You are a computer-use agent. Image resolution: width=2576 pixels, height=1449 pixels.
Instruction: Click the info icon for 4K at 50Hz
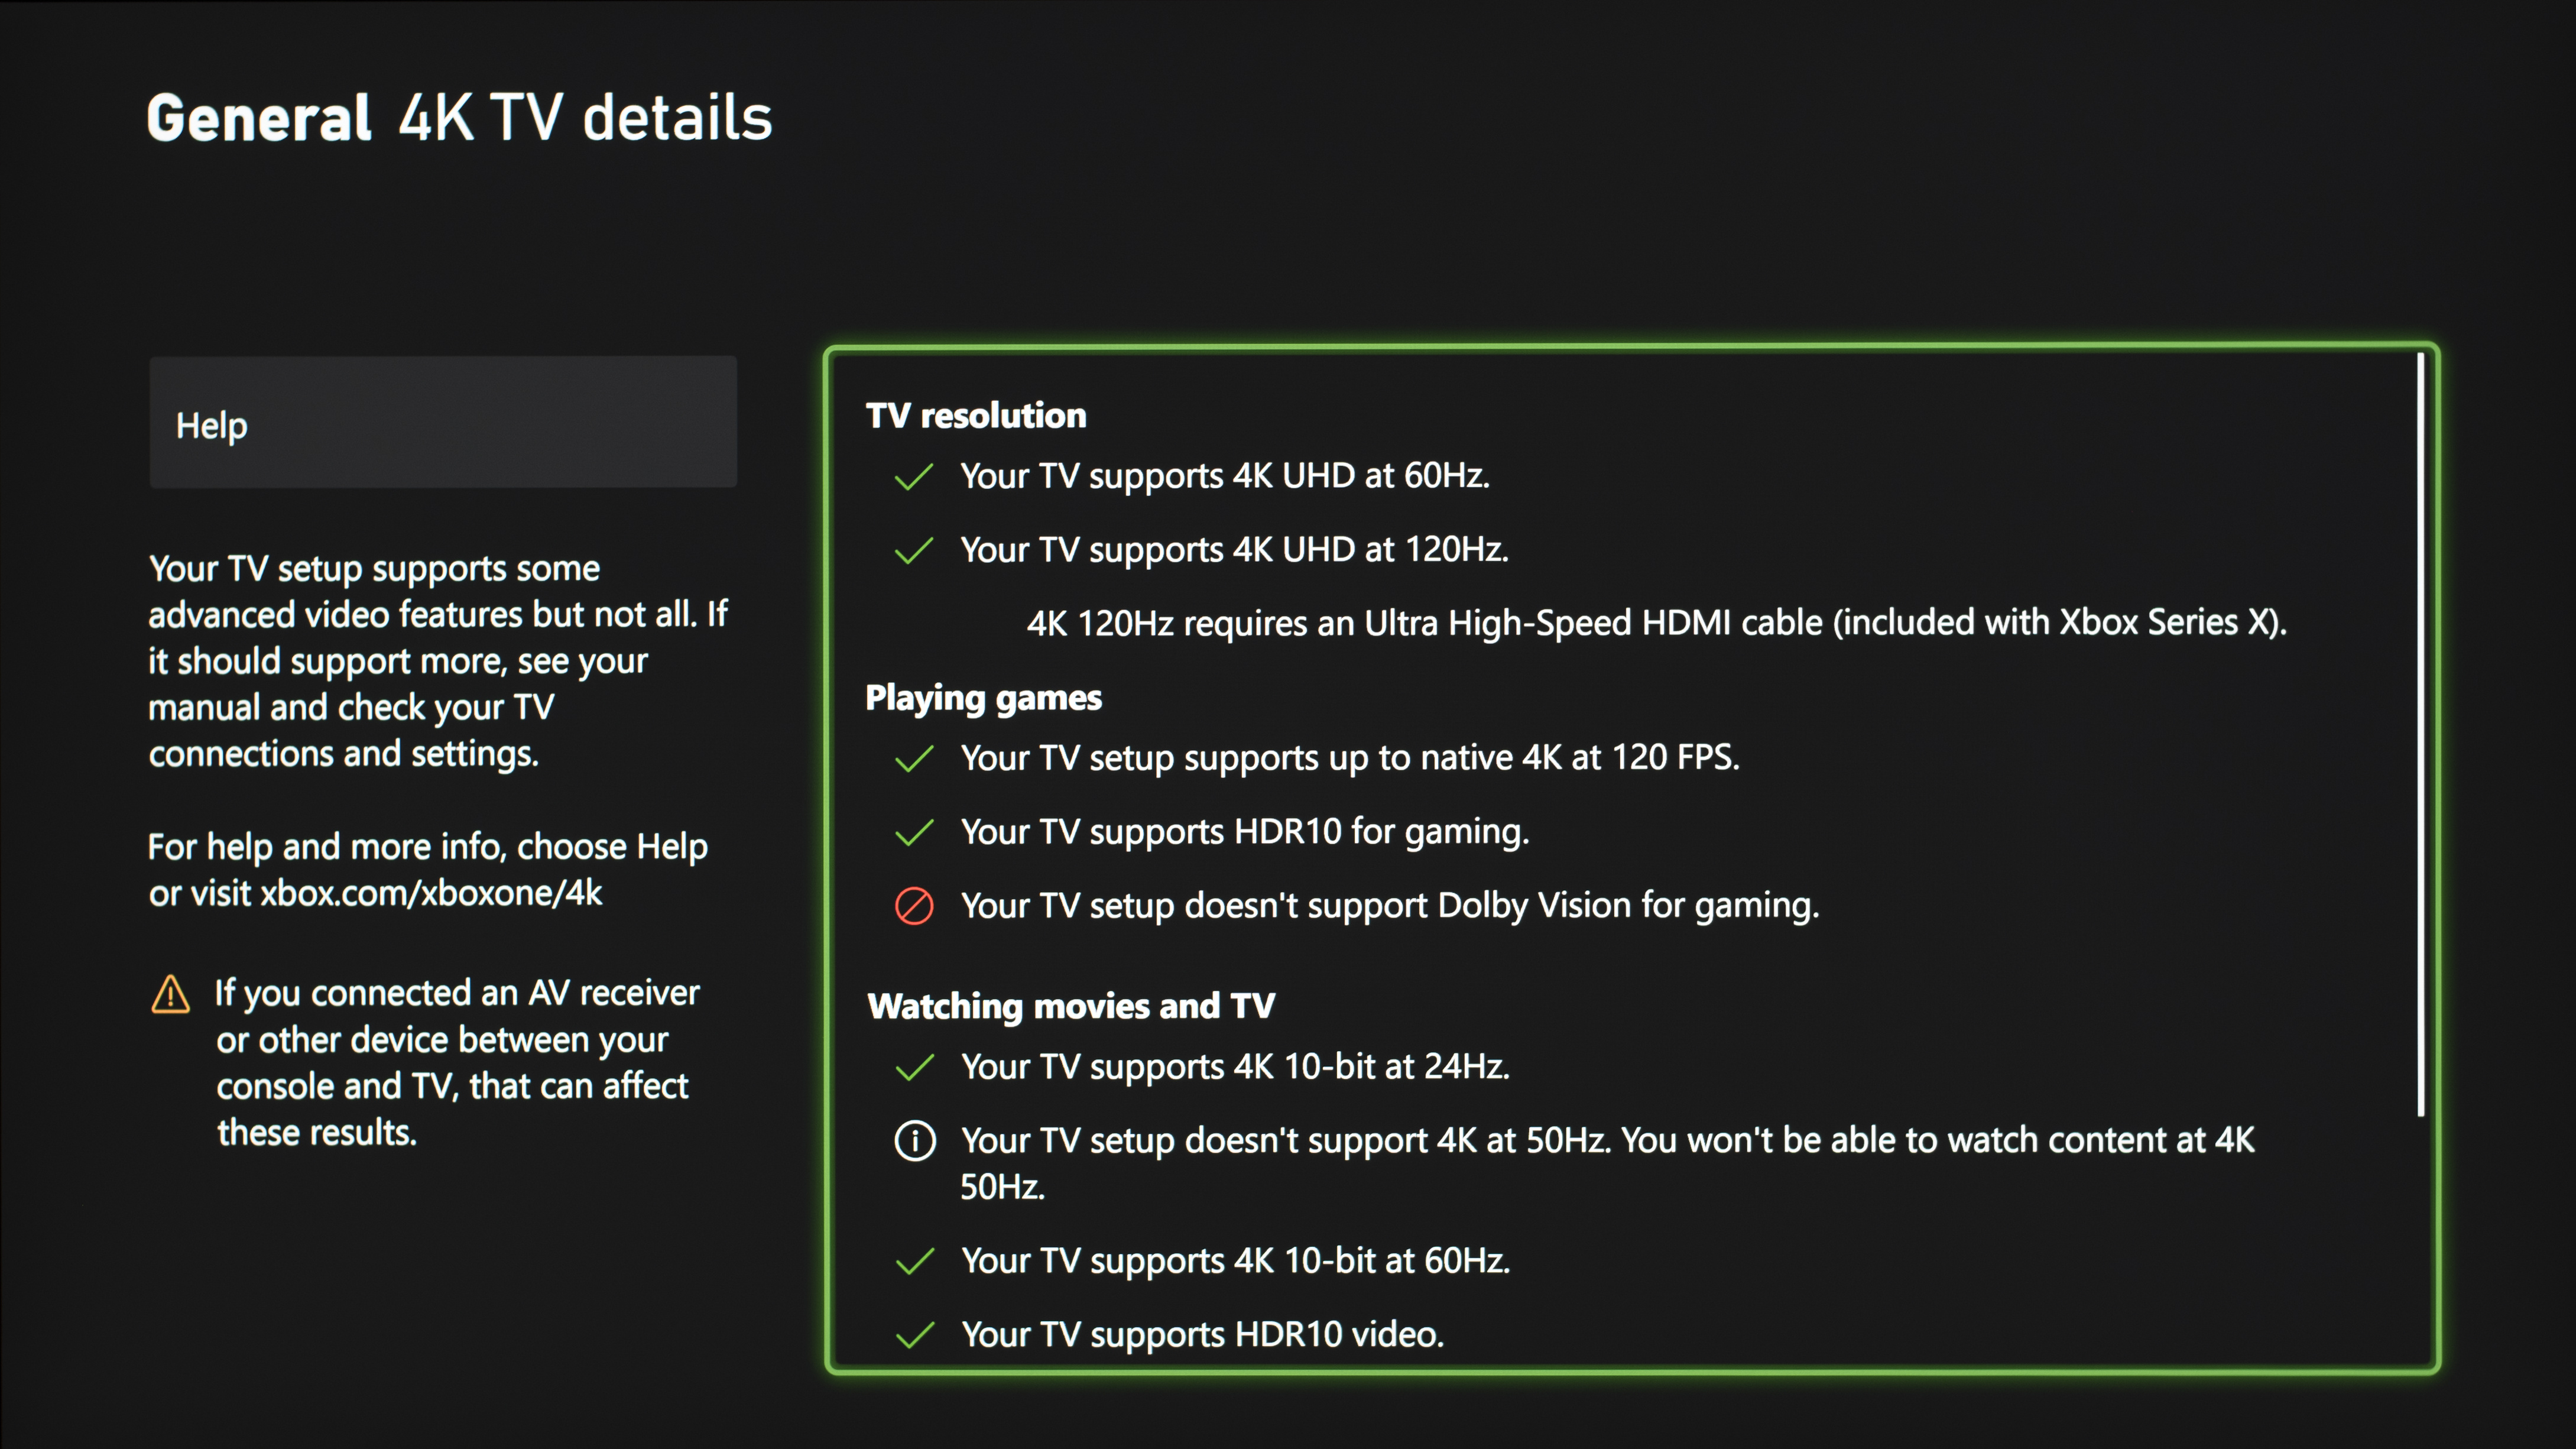pos(914,1141)
